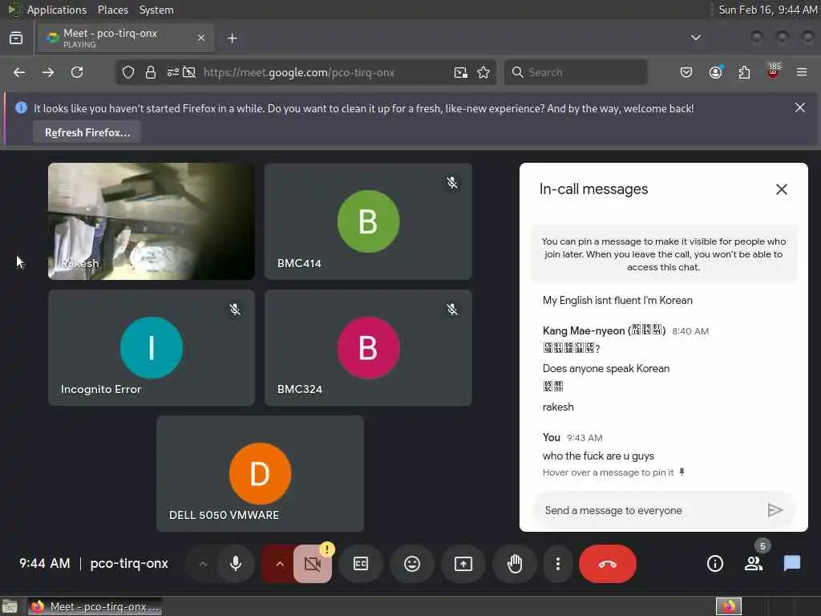Click the Firefox workspace switcher thumbnail in bottom panel
The height and width of the screenshot is (616, 821).
click(x=728, y=606)
